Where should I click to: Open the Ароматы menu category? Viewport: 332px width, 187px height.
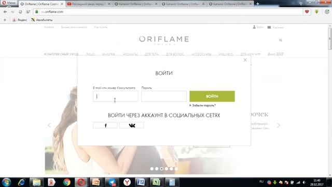(x=130, y=54)
